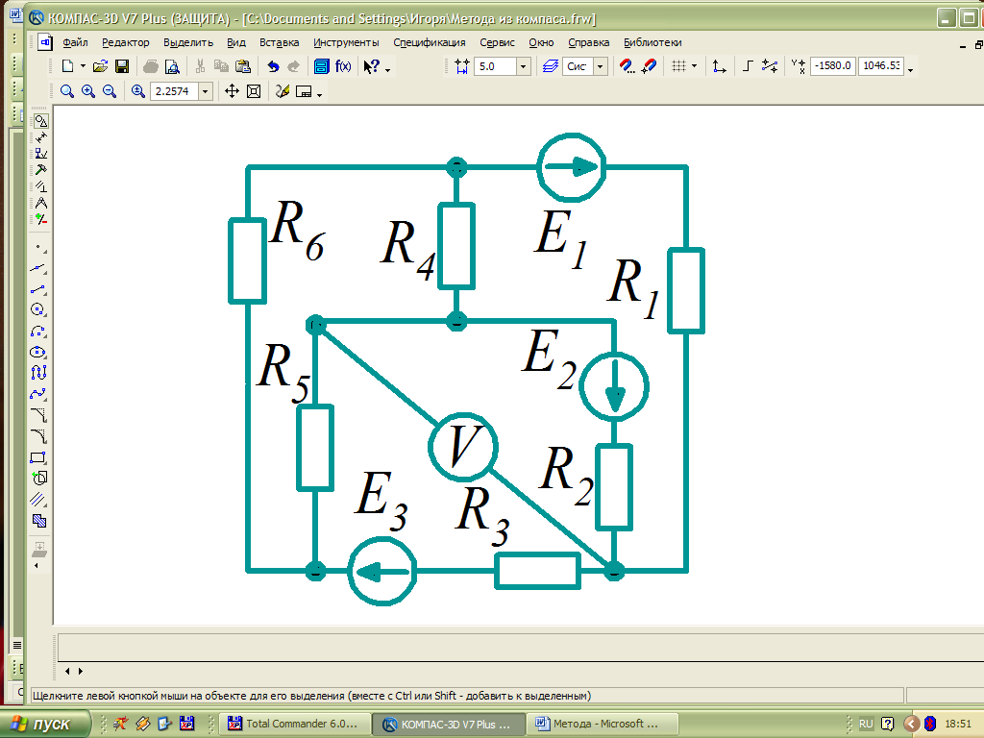Choose the Chamfer tool

pyautogui.click(x=38, y=415)
